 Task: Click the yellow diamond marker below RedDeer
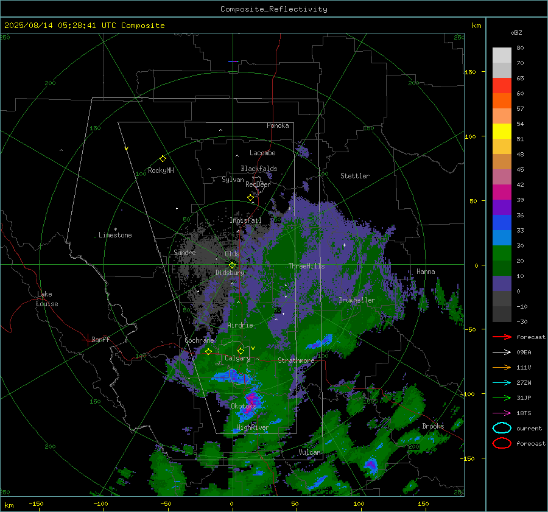click(x=250, y=198)
